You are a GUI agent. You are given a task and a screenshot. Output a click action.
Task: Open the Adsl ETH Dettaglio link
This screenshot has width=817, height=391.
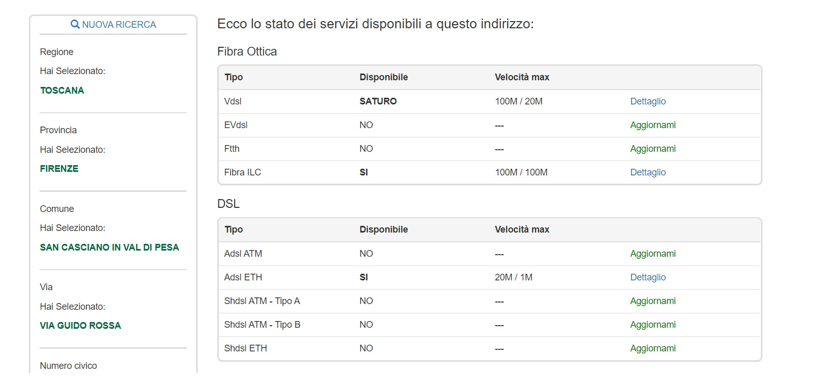648,277
